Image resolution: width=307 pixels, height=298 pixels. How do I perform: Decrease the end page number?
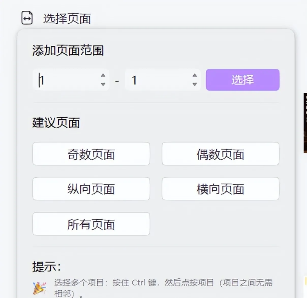click(x=195, y=84)
